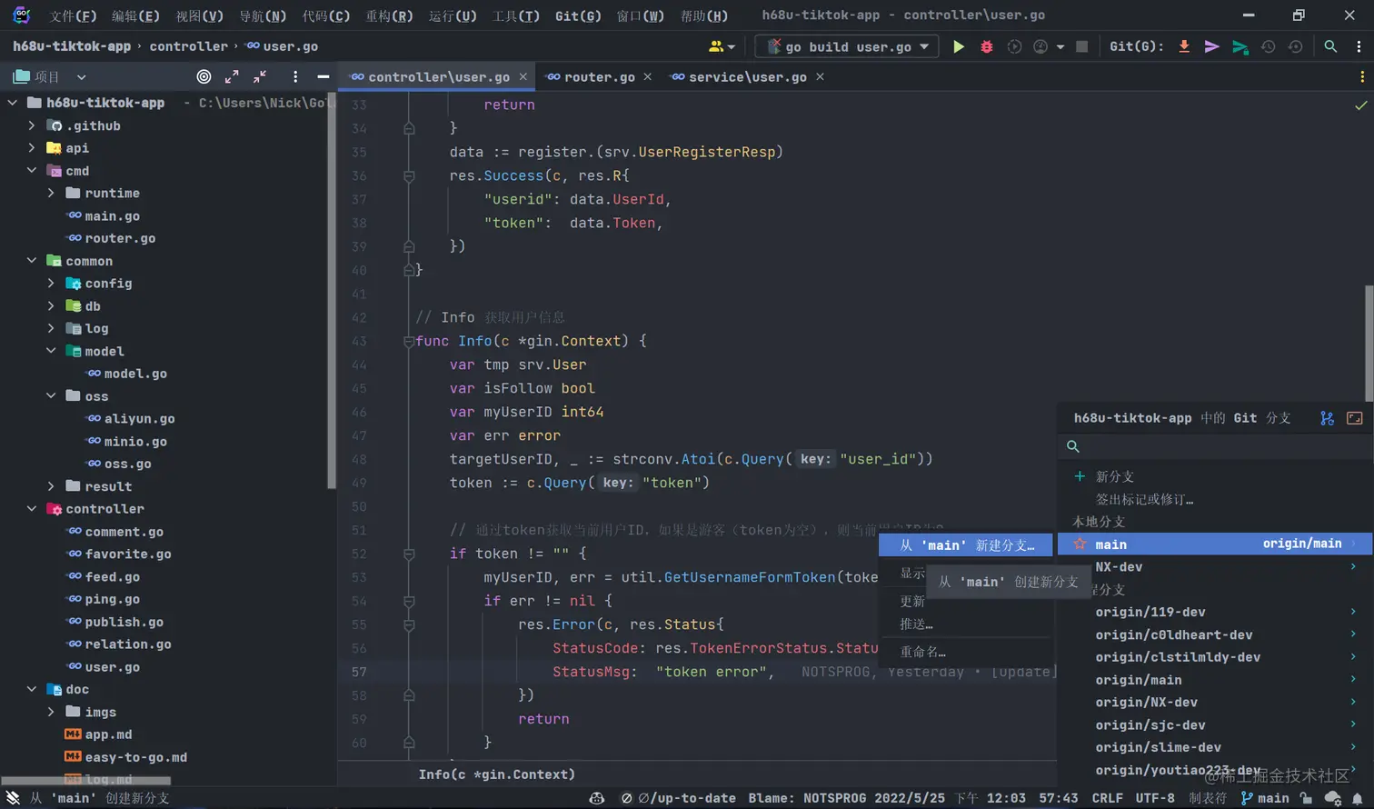1374x809 pixels.
Task: Expand the origin/119-dev branch submenu arrow
Action: click(x=1353, y=612)
